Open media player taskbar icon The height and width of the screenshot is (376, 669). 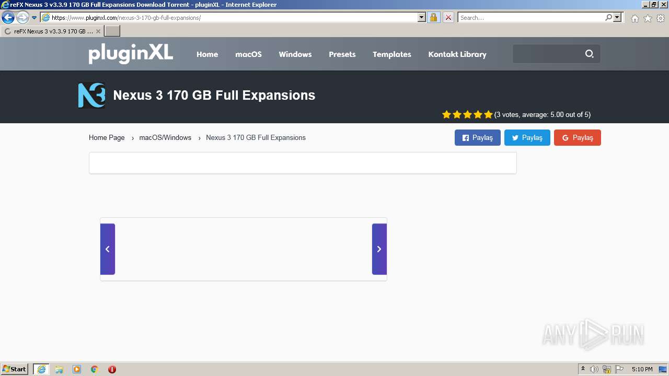click(x=77, y=369)
